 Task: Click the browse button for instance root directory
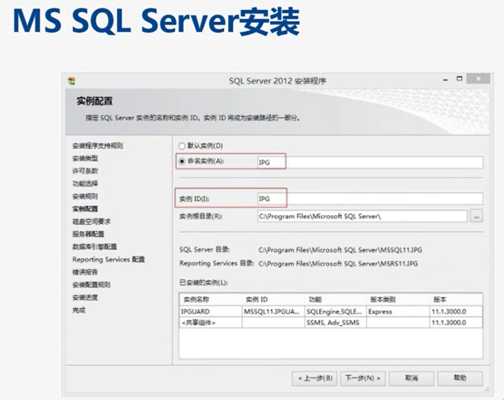[476, 216]
